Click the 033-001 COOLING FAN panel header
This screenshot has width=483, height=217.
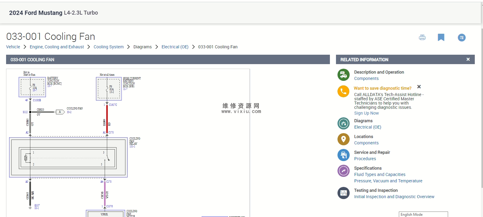coord(168,60)
